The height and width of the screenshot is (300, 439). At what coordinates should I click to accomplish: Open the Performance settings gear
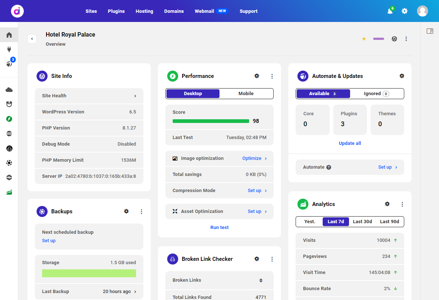[x=257, y=76]
